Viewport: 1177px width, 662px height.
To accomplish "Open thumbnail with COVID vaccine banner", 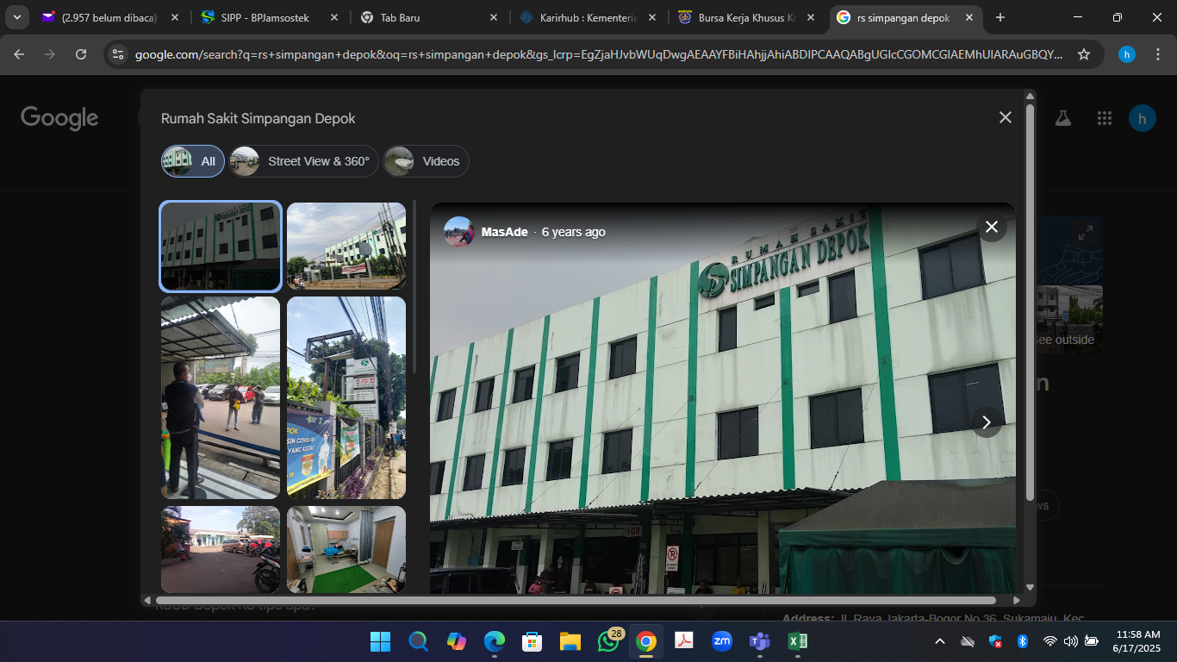I will click(346, 397).
